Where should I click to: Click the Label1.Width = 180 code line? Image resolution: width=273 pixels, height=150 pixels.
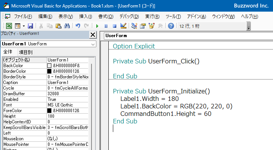tap(149, 99)
